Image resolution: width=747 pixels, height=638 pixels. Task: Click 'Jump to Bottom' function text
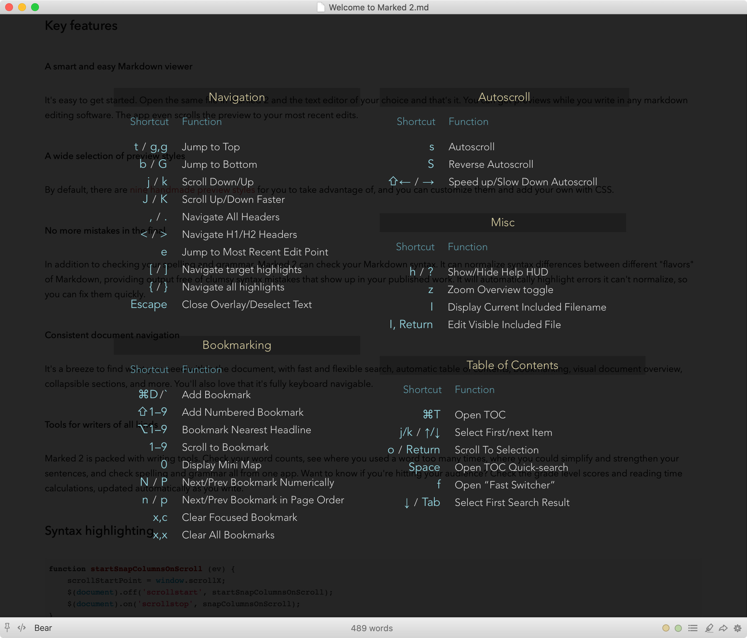[219, 165]
